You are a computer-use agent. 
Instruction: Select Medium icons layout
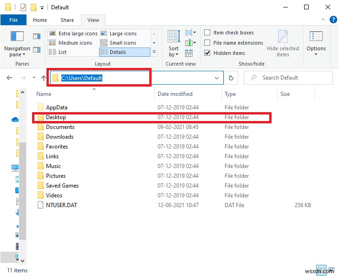coord(71,43)
